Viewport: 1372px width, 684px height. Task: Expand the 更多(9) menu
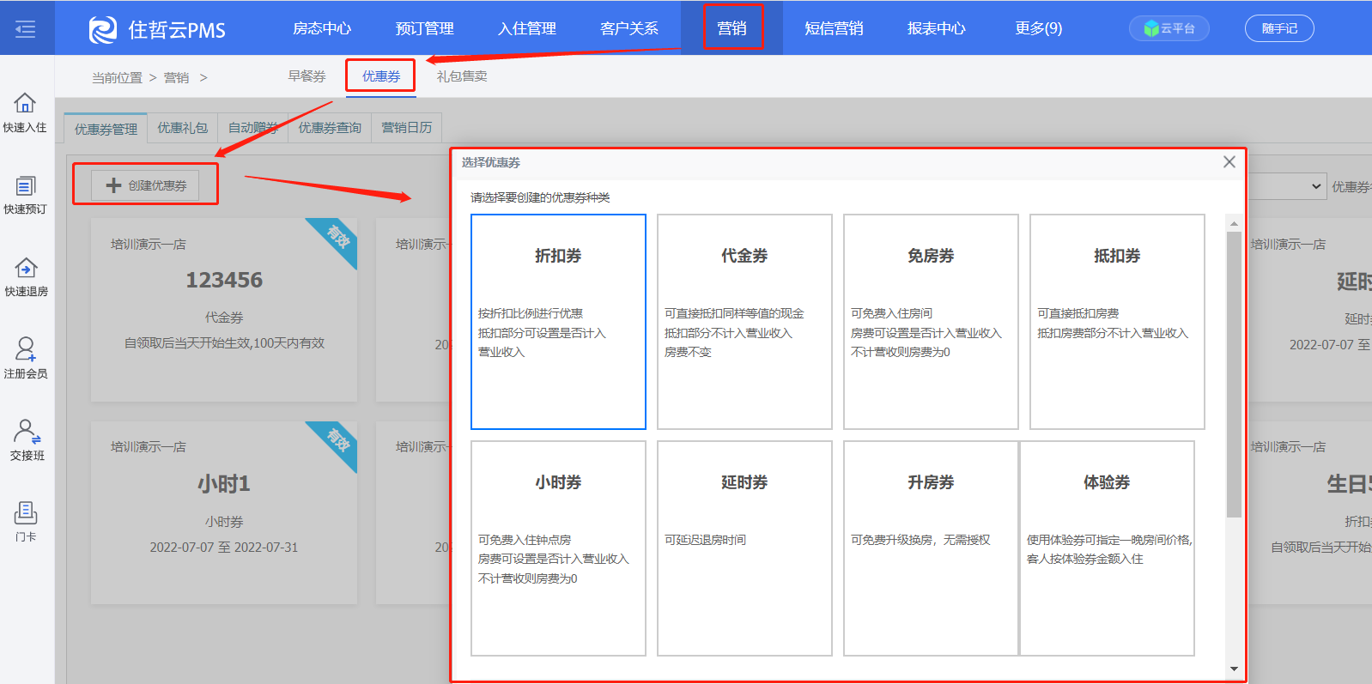tap(1039, 28)
